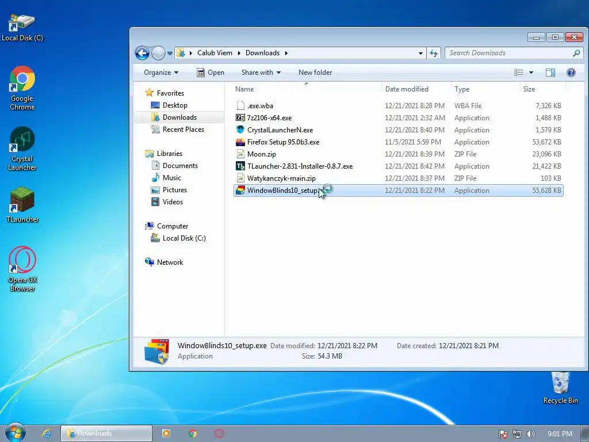Select the Moon.zip file icon
589x442 pixels.
(240, 154)
